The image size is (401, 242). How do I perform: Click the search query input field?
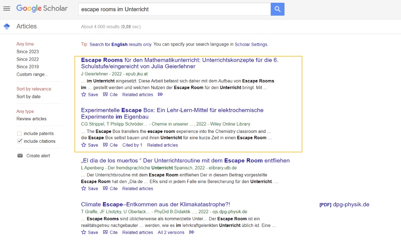pyautogui.click(x=174, y=9)
